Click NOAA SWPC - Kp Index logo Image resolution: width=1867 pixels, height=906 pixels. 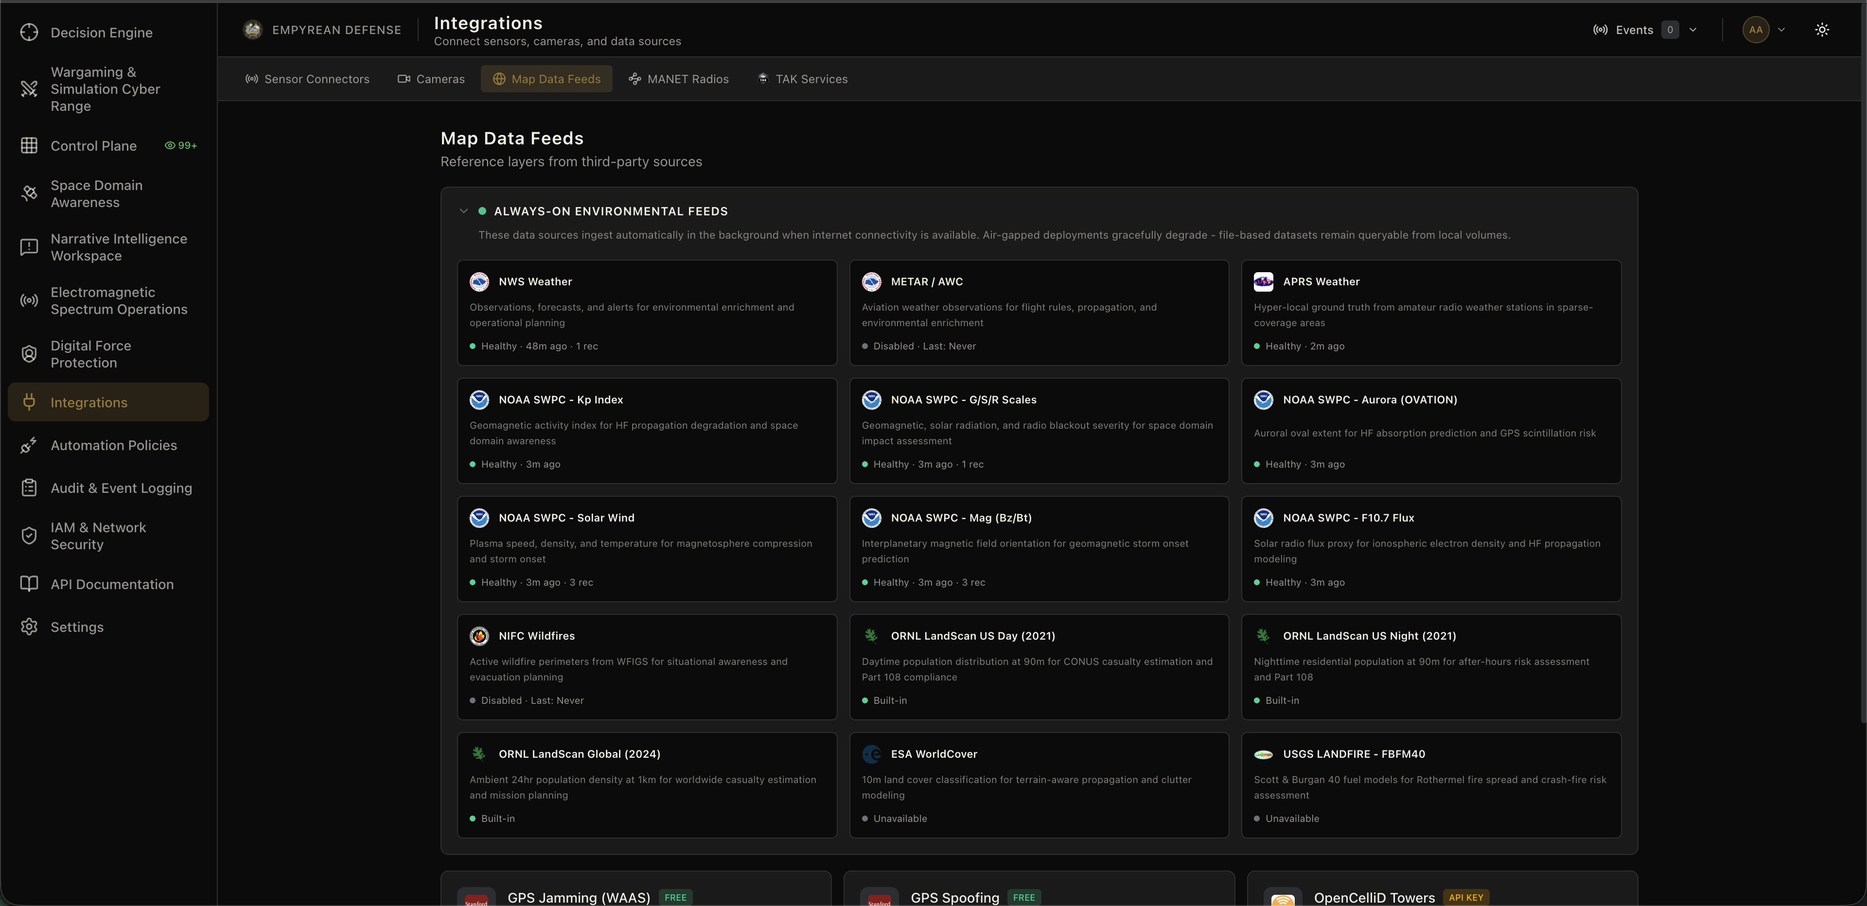[479, 400]
